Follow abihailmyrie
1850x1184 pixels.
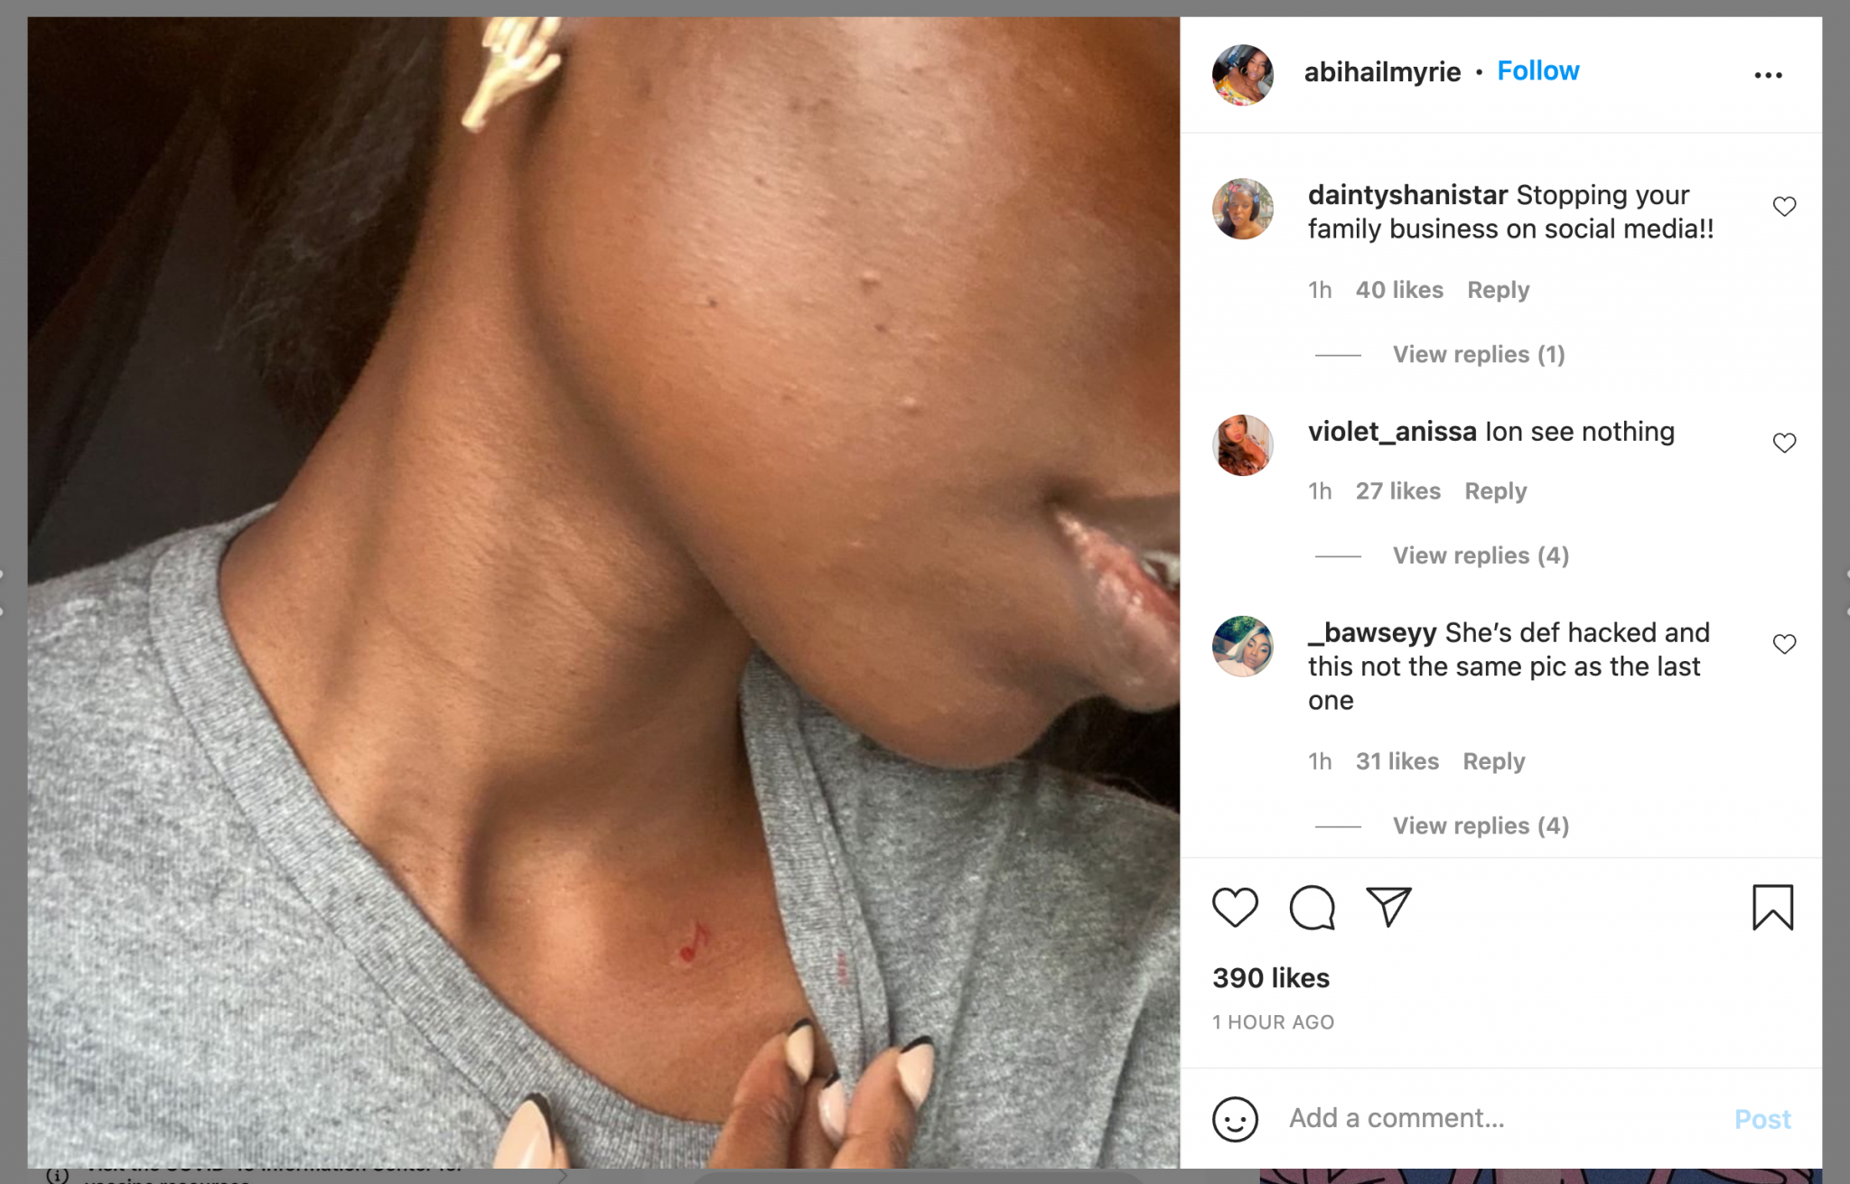[x=1537, y=70]
